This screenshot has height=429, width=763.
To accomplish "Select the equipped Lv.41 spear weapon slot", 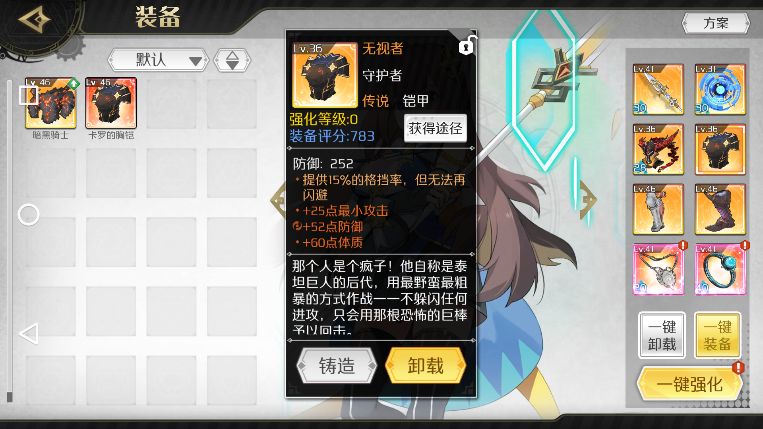I will pyautogui.click(x=658, y=89).
